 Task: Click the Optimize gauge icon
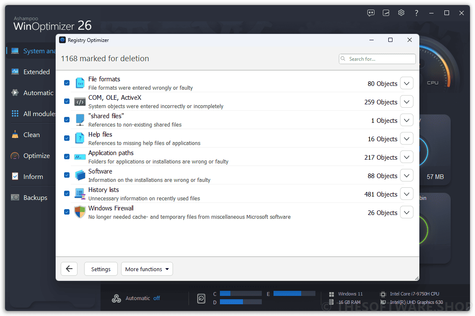[x=15, y=156]
